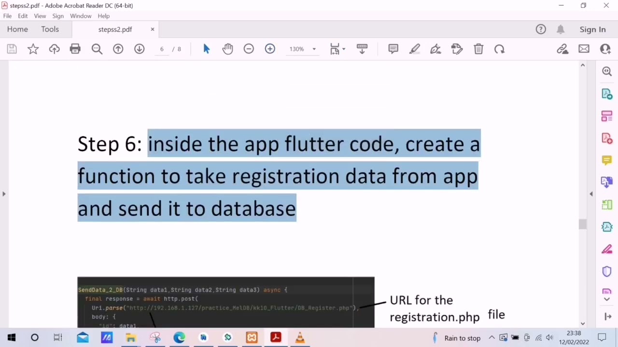The height and width of the screenshot is (347, 618).
Task: Open Export PDF in right pane
Action: (607, 93)
